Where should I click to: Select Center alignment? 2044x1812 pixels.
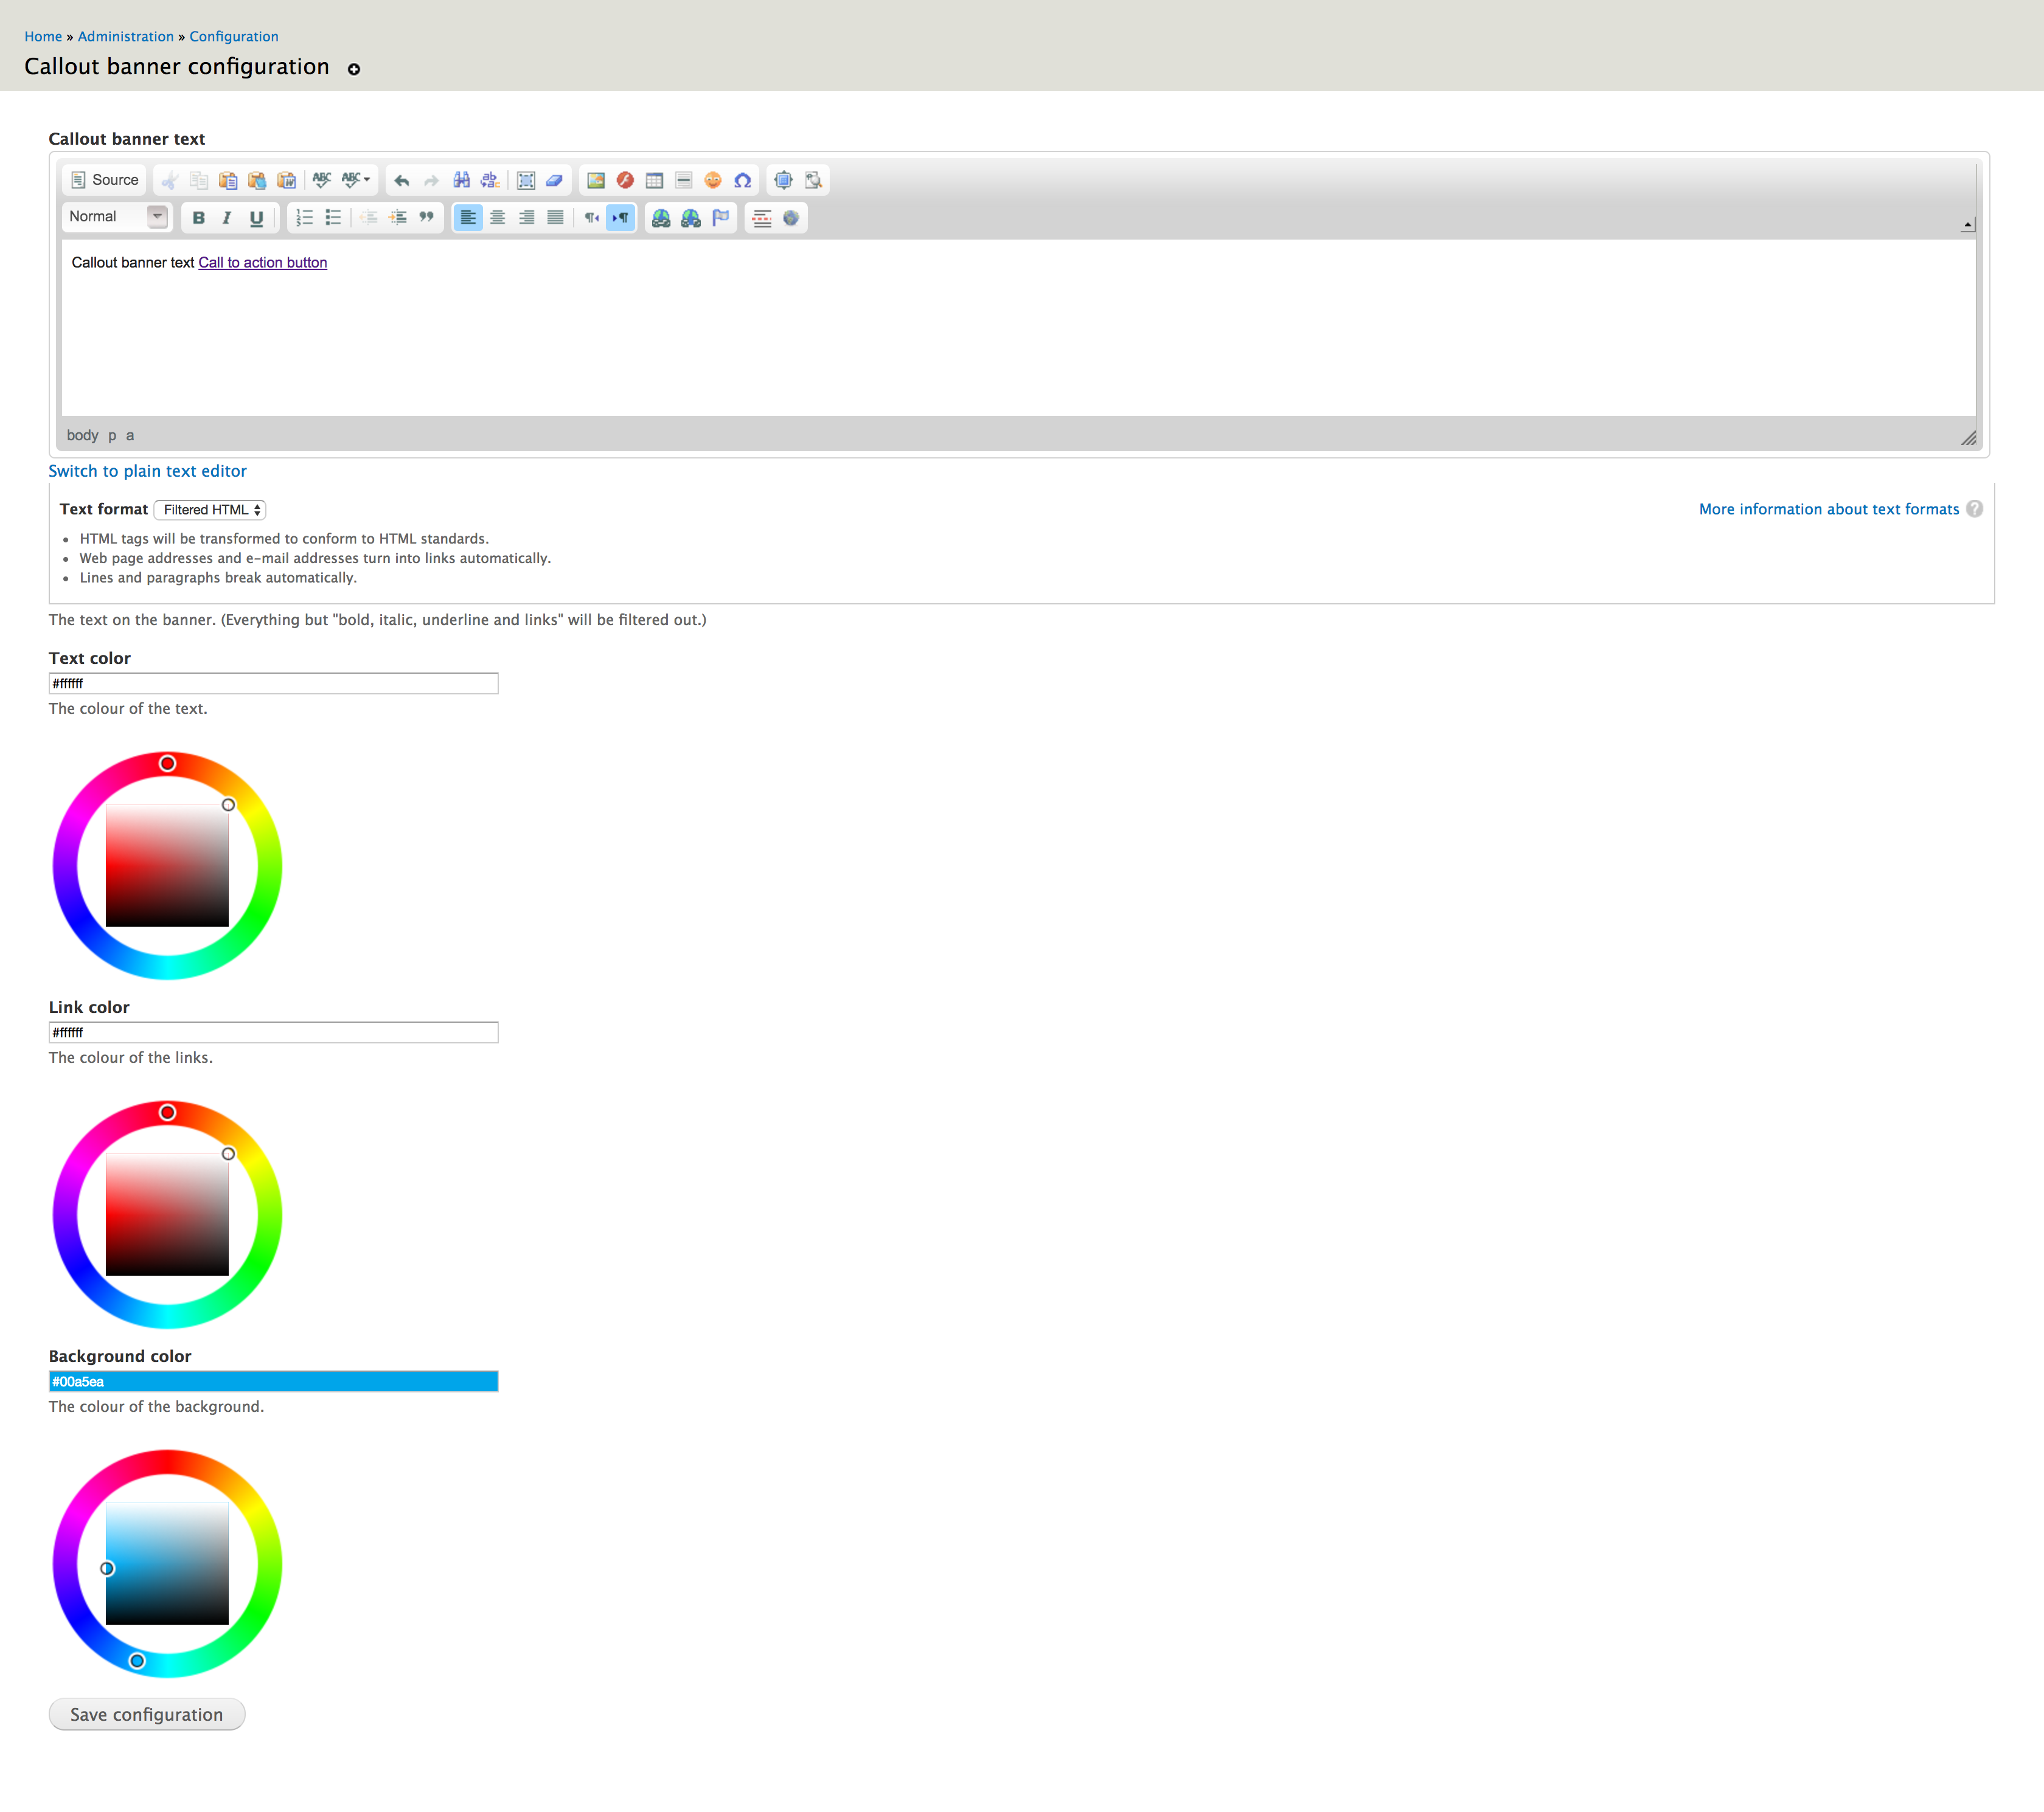pos(497,218)
